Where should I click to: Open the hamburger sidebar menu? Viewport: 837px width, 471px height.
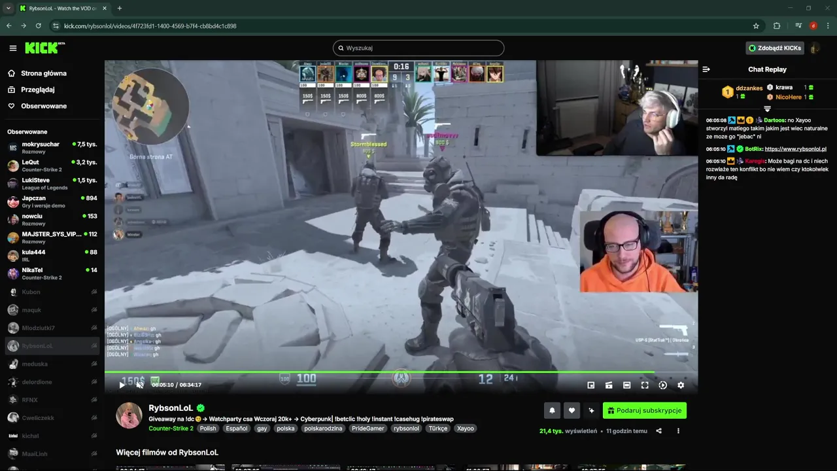click(x=12, y=48)
